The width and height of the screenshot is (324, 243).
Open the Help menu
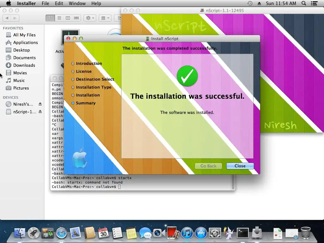[x=96, y=3]
